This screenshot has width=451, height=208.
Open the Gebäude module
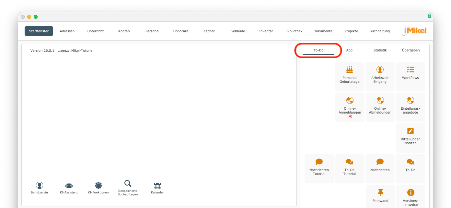pos(238,31)
